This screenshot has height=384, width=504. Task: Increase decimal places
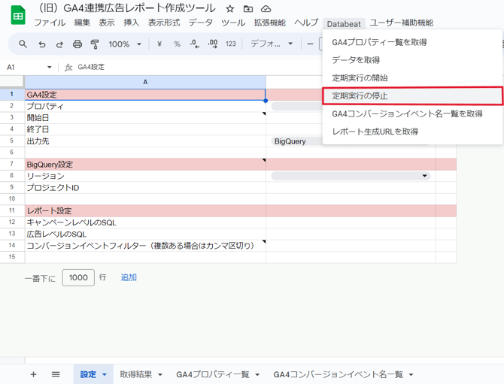[213, 44]
